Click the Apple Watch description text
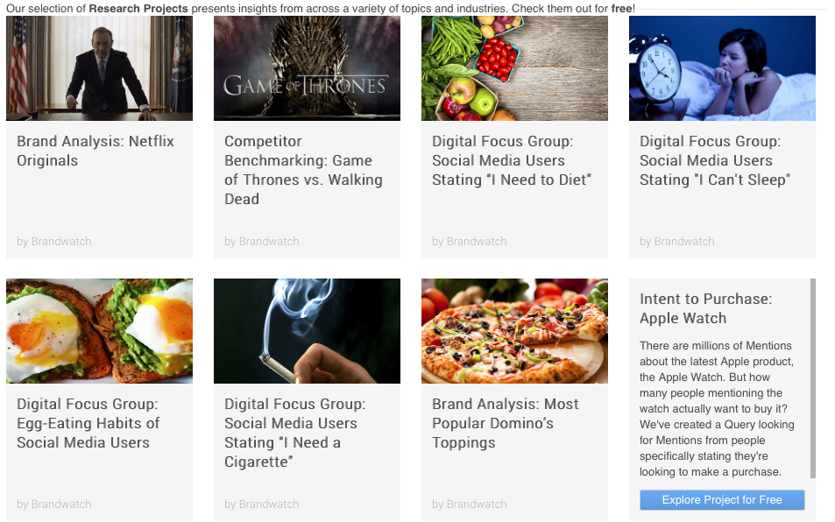 [x=717, y=408]
